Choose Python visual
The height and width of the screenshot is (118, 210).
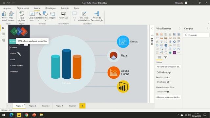(x=178, y=49)
